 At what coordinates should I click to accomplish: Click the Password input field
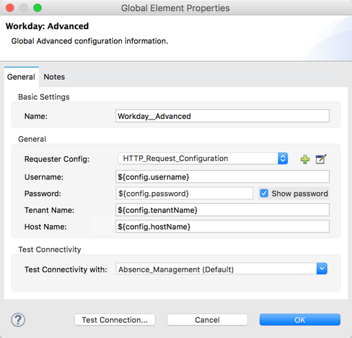point(185,194)
